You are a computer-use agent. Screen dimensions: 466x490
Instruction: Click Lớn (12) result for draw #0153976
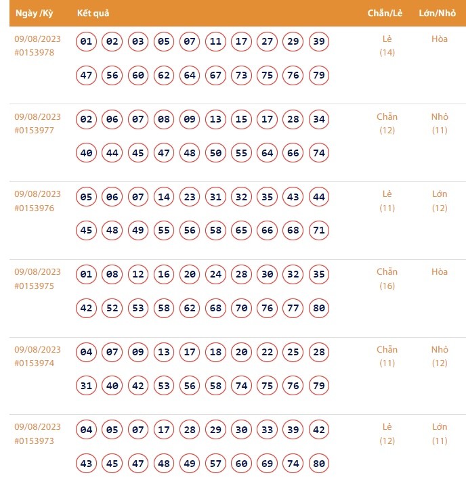pos(440,201)
